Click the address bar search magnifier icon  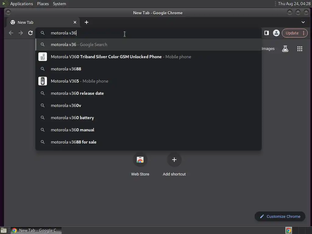43,33
